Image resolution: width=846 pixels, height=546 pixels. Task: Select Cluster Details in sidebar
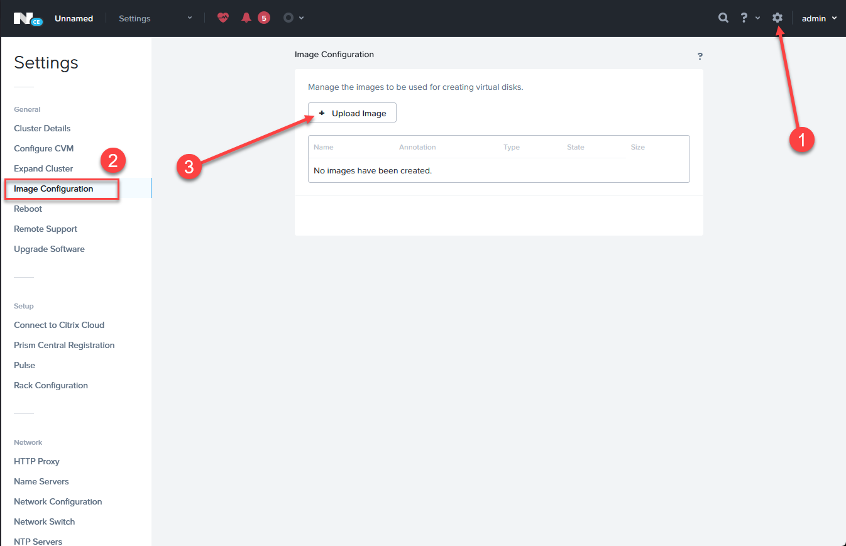[x=42, y=128]
